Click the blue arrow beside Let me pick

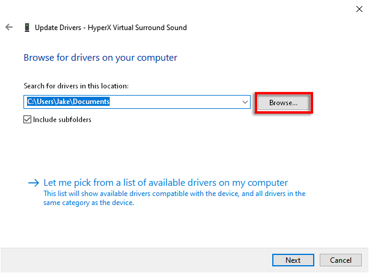click(34, 183)
